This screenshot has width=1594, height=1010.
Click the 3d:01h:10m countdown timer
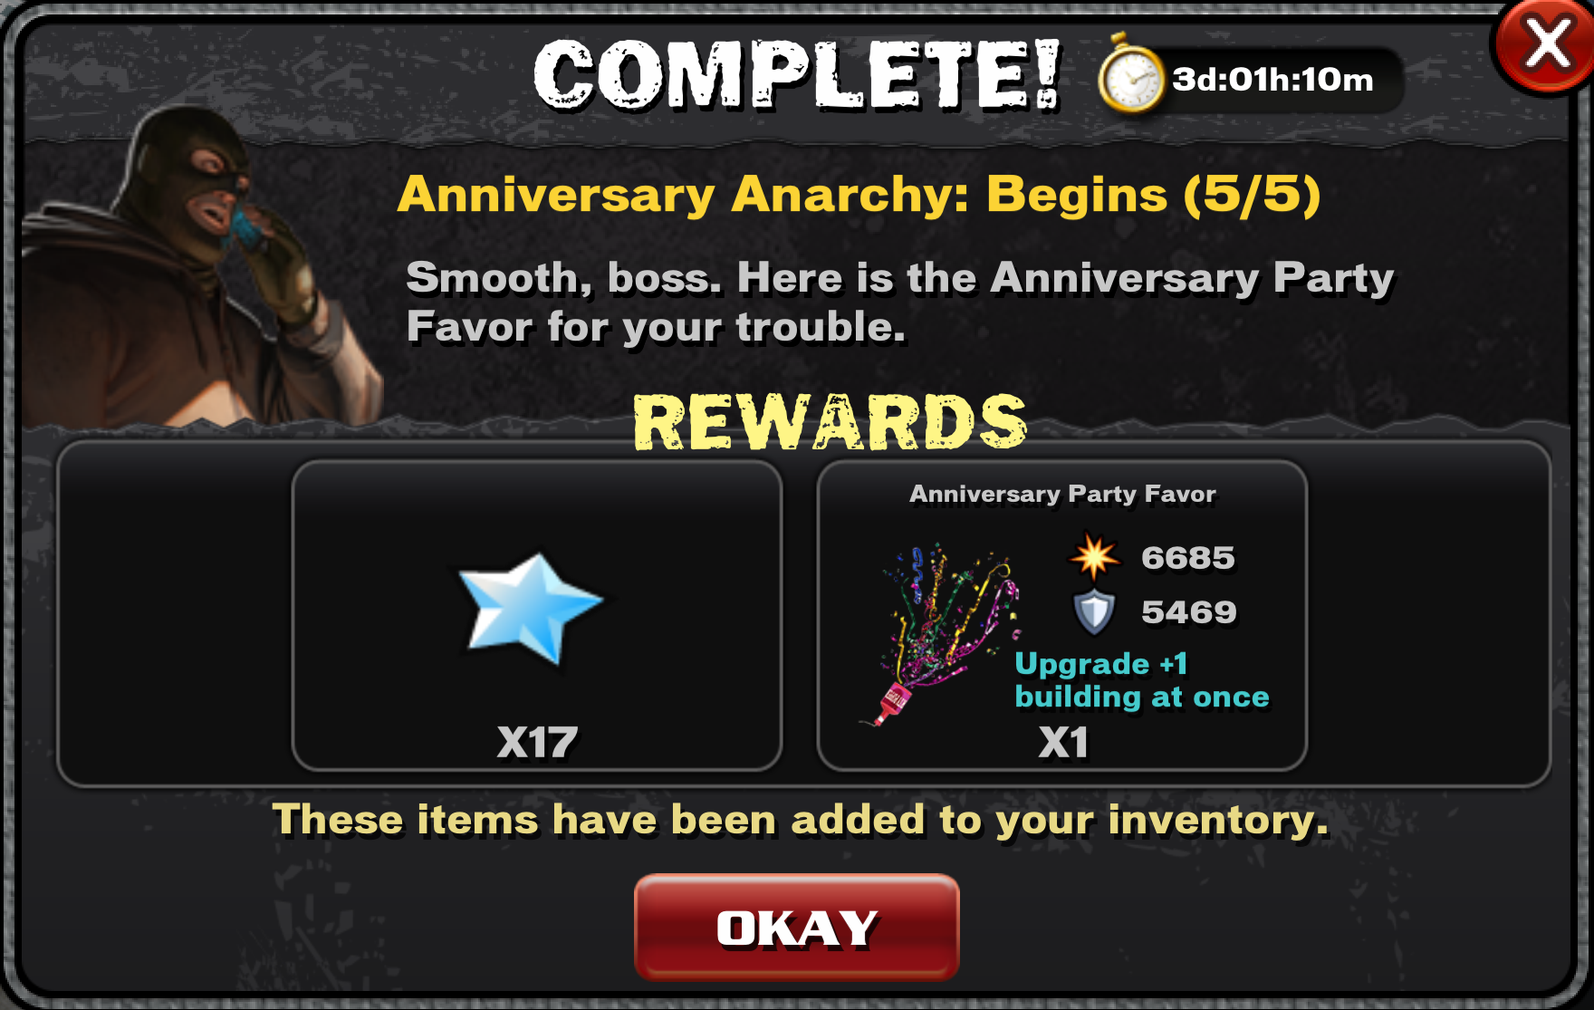click(x=1272, y=80)
